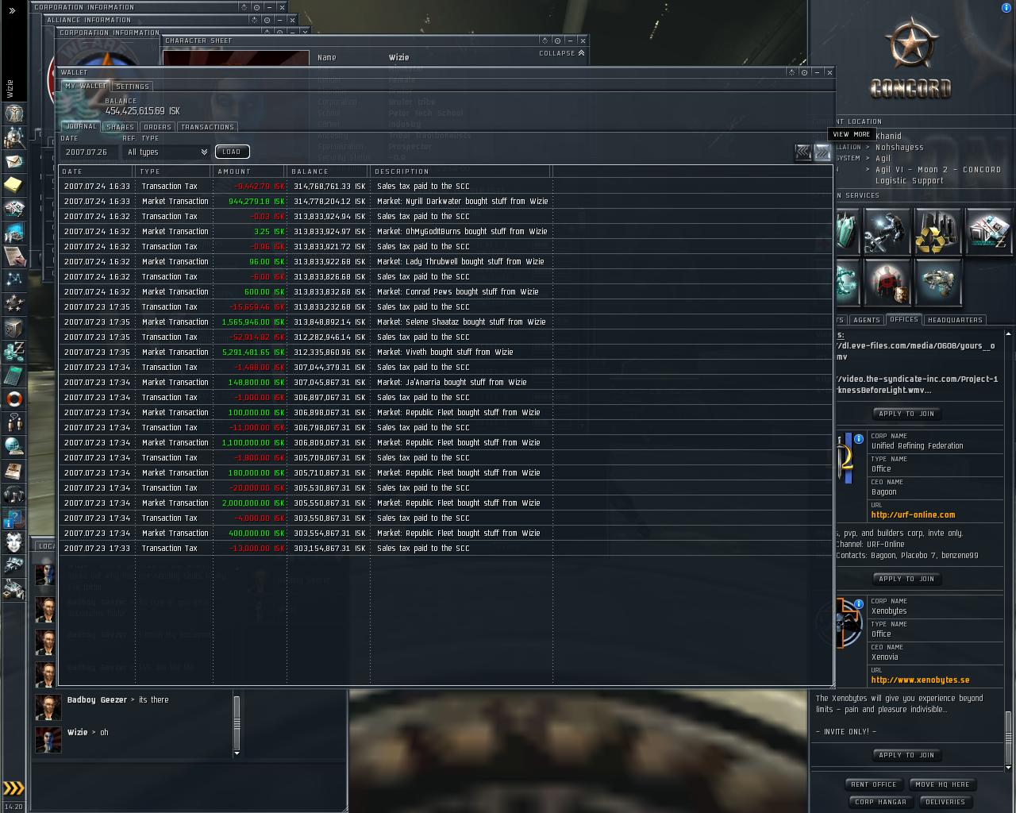Open the ship fitting station service
This screenshot has width=1016, height=813.
click(x=937, y=282)
